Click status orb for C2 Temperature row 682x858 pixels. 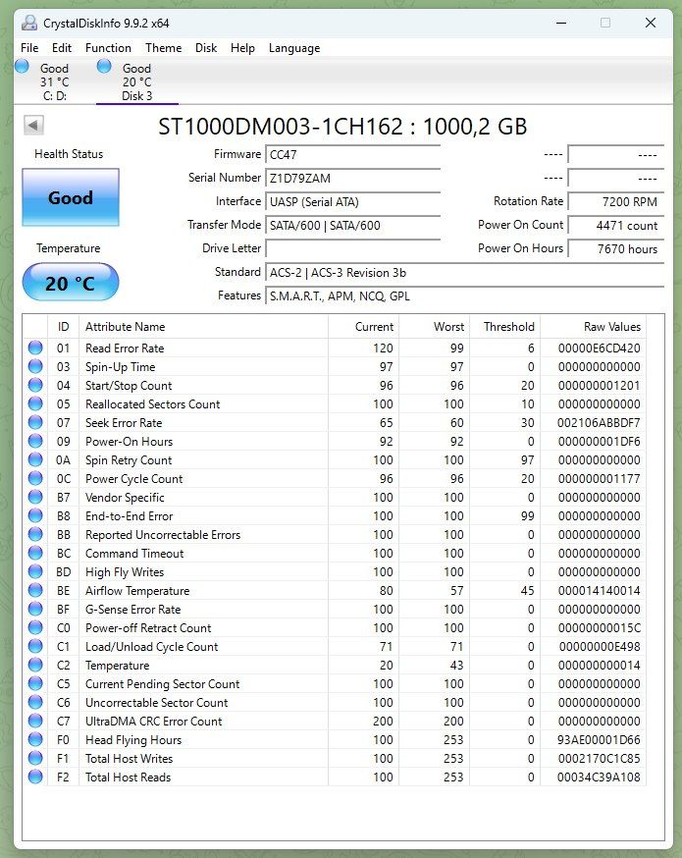pyautogui.click(x=35, y=665)
